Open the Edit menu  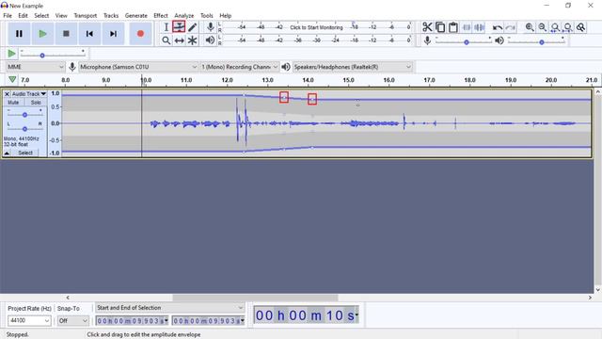pyautogui.click(x=23, y=15)
